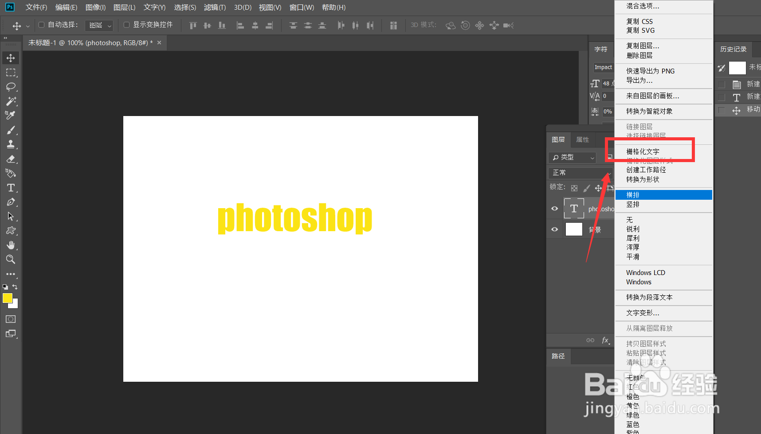
Task: Toggle Quick Mask mode
Action: (x=11, y=319)
